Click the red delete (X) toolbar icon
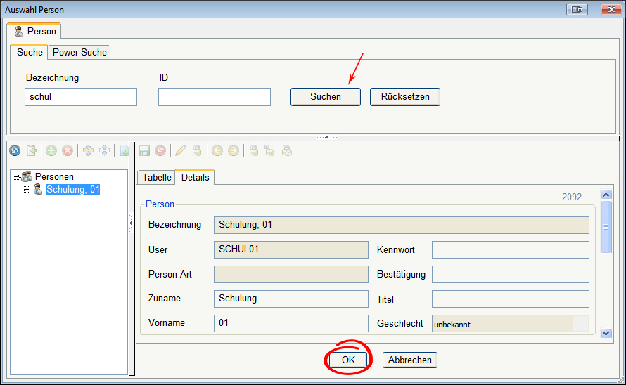Image resolution: width=626 pixels, height=385 pixels. tap(68, 150)
